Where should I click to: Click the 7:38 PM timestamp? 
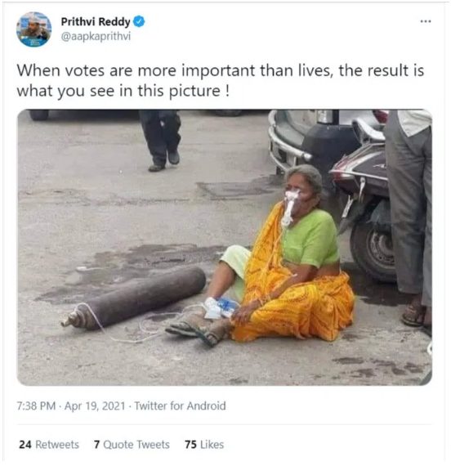[x=36, y=406]
